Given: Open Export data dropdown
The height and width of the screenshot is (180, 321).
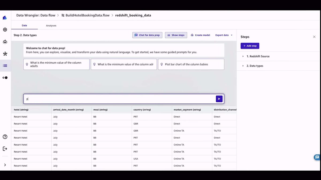Looking at the screenshot, I should [224, 35].
